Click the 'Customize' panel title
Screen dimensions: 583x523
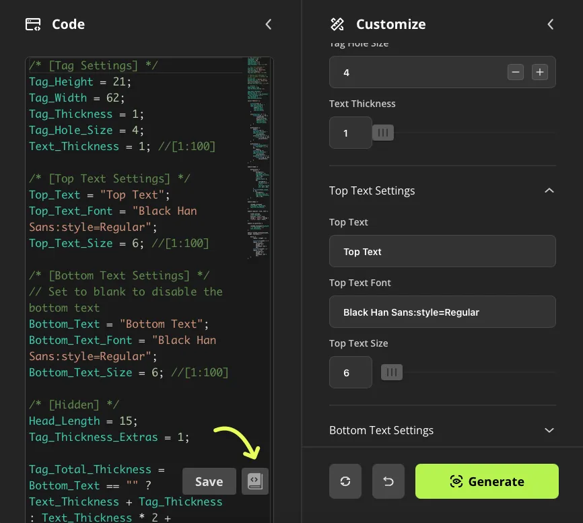point(390,24)
